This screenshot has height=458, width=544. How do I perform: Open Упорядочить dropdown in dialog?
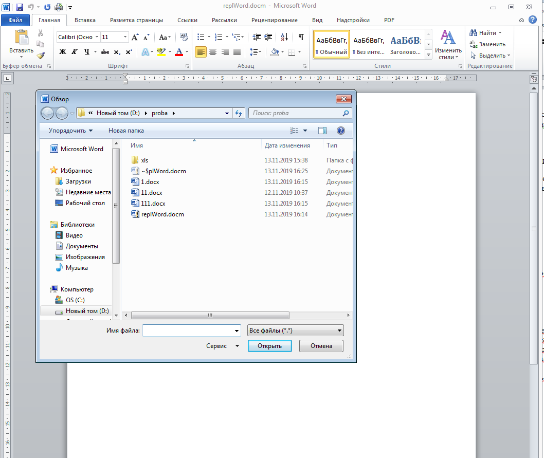pos(70,131)
